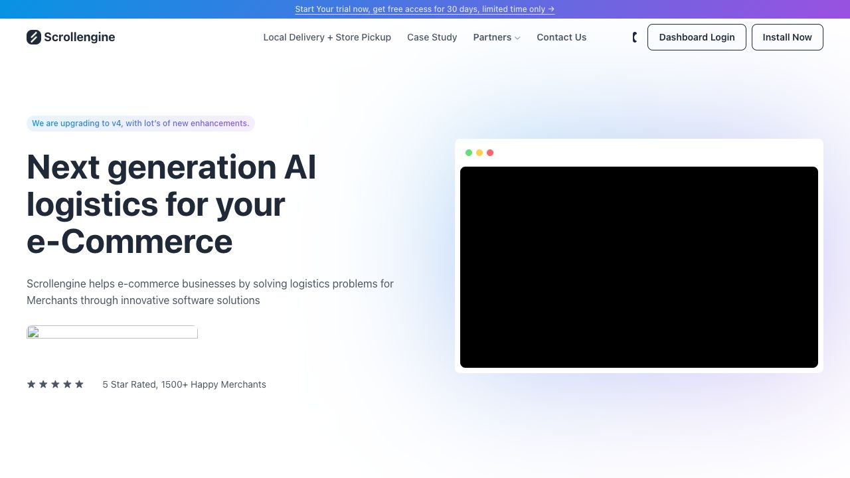Click the 5 Star Rated merchants text

(184, 384)
